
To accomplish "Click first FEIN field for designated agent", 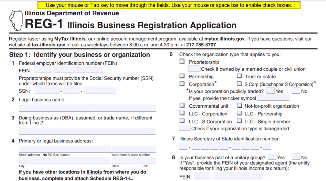I will [x=202, y=176].
